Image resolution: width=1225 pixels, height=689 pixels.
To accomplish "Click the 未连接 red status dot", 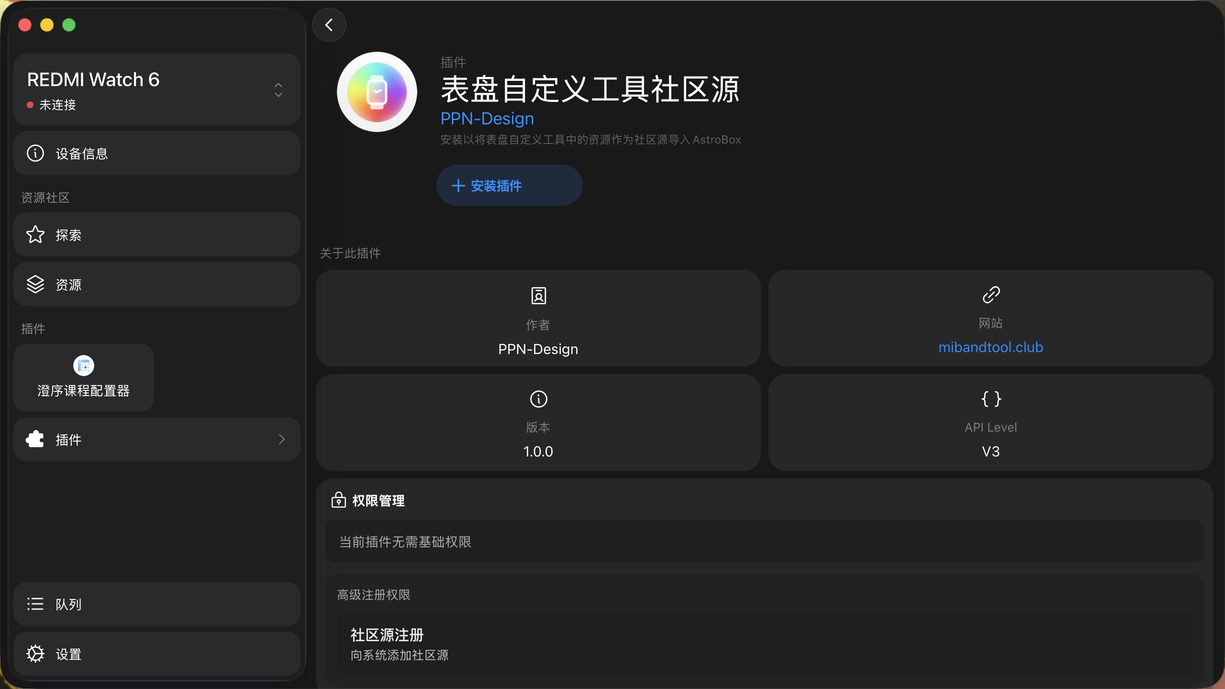I will (x=30, y=105).
